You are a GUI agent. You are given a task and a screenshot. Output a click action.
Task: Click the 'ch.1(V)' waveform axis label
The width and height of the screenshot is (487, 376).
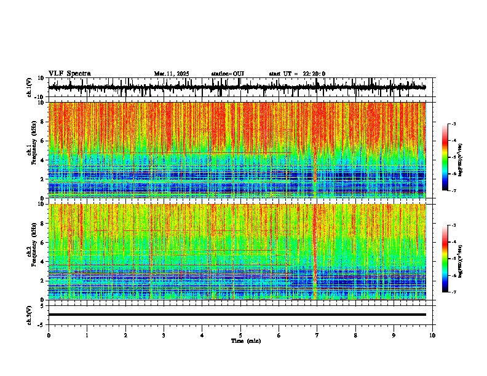pyautogui.click(x=30, y=87)
